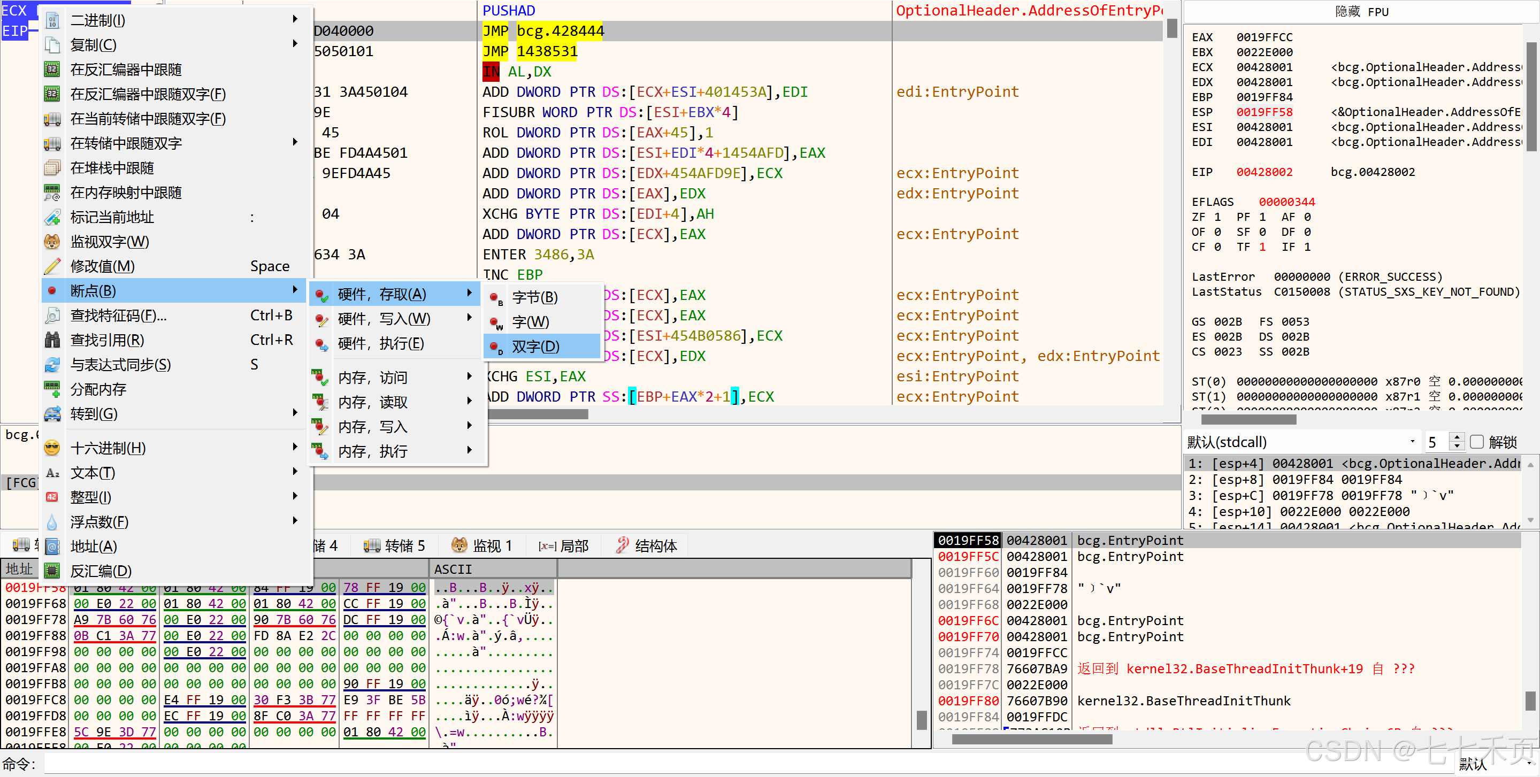Toggle the 解锁 checkbox
1540x777 pixels.
click(1477, 442)
